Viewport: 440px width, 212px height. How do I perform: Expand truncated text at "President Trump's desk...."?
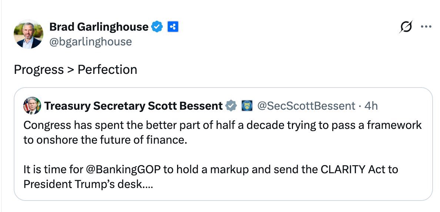(x=88, y=184)
